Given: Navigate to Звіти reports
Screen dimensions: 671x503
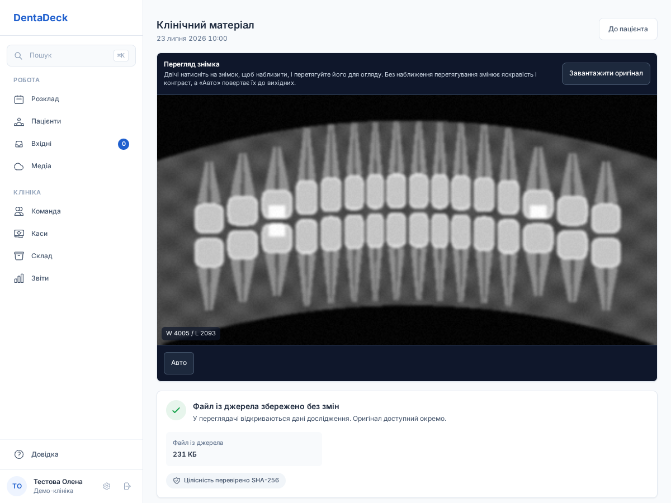Looking at the screenshot, I should pyautogui.click(x=72, y=278).
